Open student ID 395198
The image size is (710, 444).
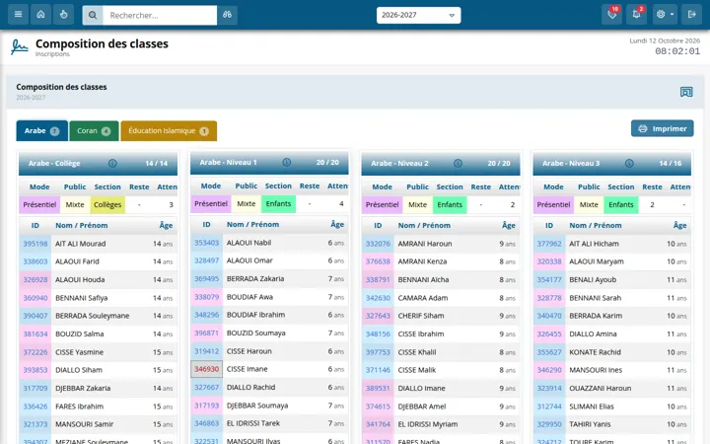[x=35, y=244]
